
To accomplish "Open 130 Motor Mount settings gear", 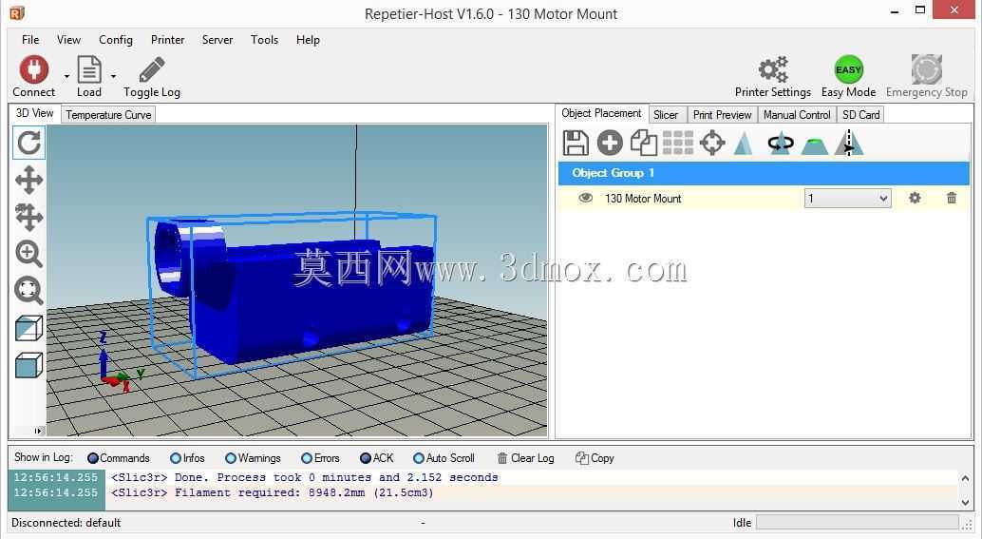I will click(915, 198).
